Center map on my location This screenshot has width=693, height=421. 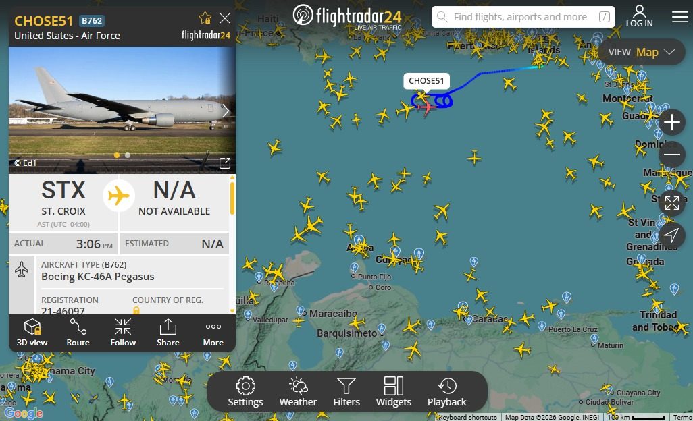click(x=672, y=235)
